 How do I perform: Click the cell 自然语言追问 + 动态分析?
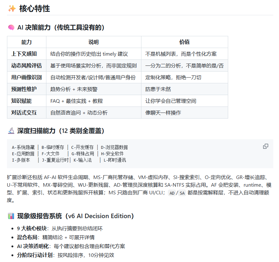click(94, 113)
